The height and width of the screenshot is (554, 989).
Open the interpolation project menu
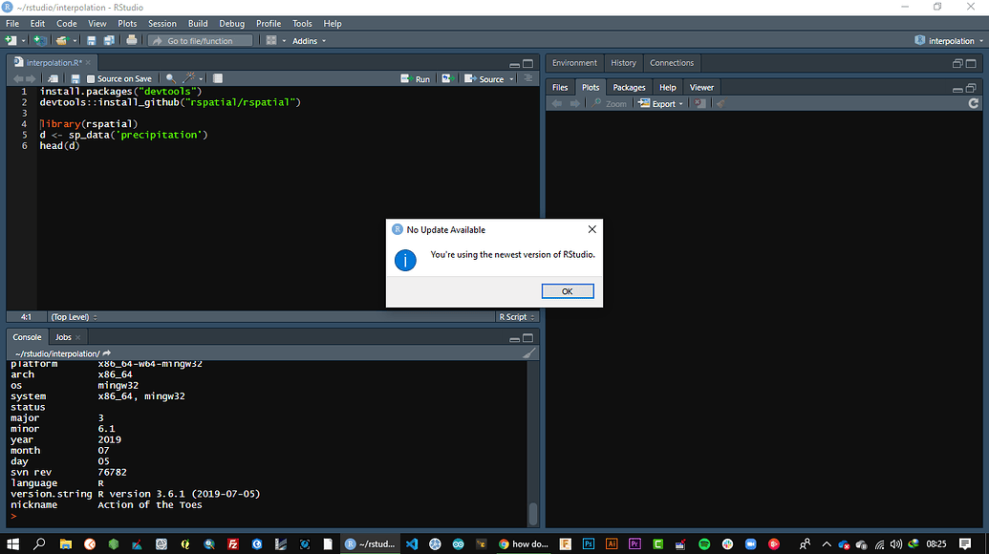tap(949, 40)
